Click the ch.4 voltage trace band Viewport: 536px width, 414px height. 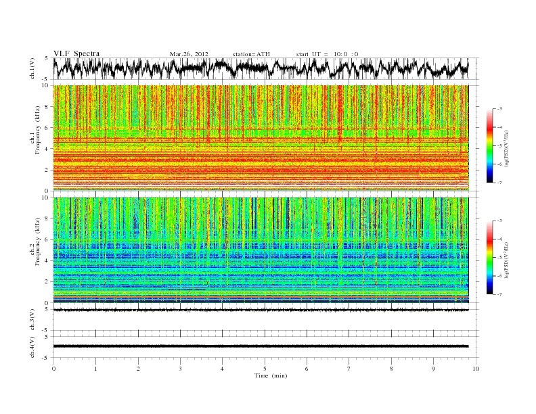coord(261,346)
